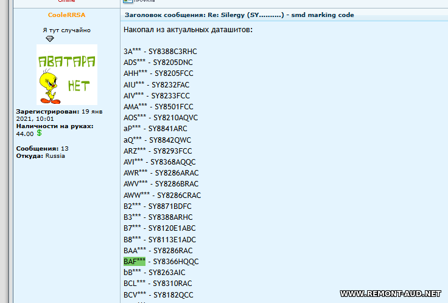Open the CooleRRSA user profile link
This screenshot has width=448, height=303.
pos(66,15)
